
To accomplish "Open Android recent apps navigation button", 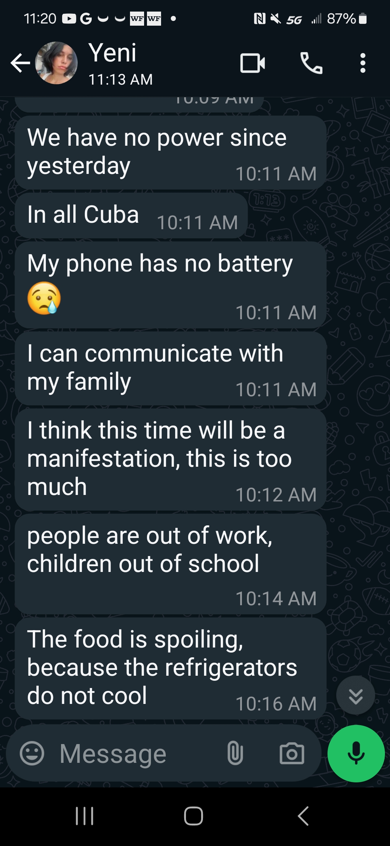I will tap(84, 816).
